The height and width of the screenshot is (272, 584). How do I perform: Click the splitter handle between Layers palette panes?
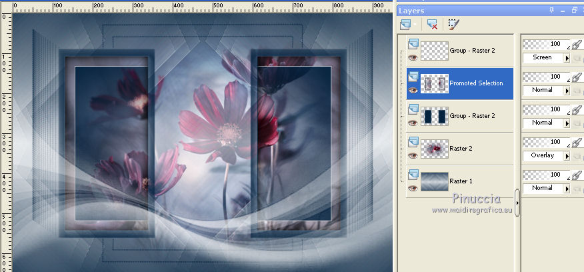point(517,202)
